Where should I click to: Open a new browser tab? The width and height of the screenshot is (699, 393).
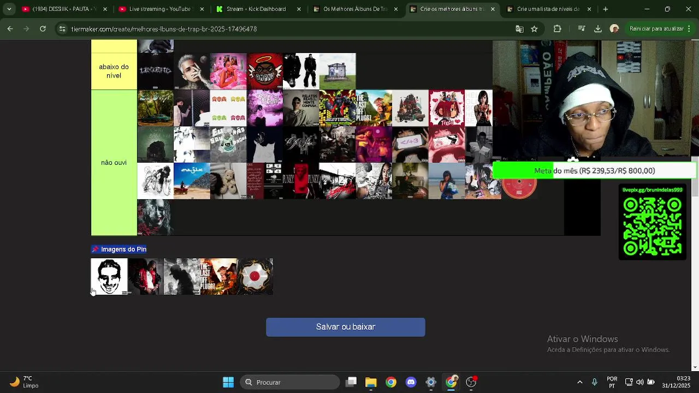coord(605,9)
